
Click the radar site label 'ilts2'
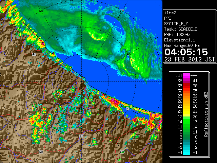coord(170,13)
